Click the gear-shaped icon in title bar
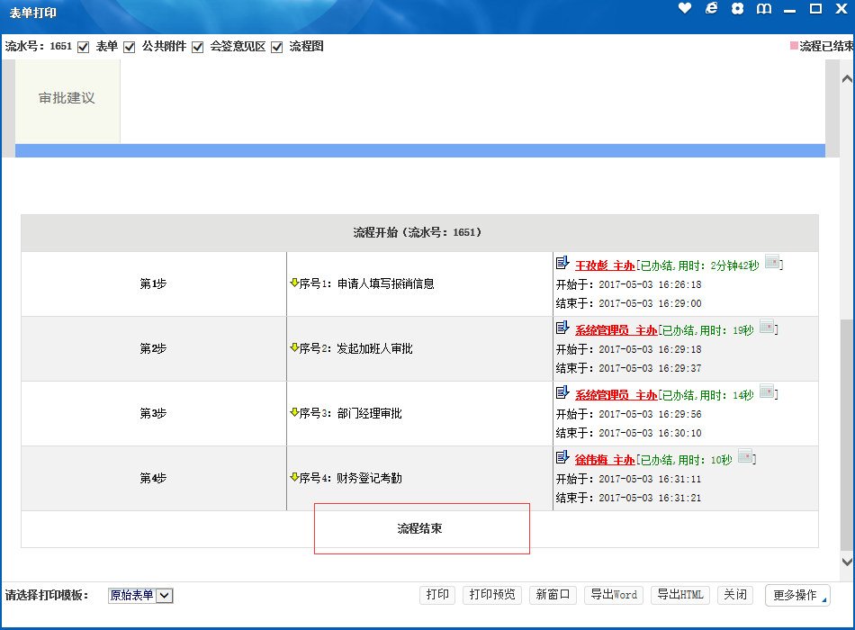This screenshot has height=630, width=855. tap(738, 9)
